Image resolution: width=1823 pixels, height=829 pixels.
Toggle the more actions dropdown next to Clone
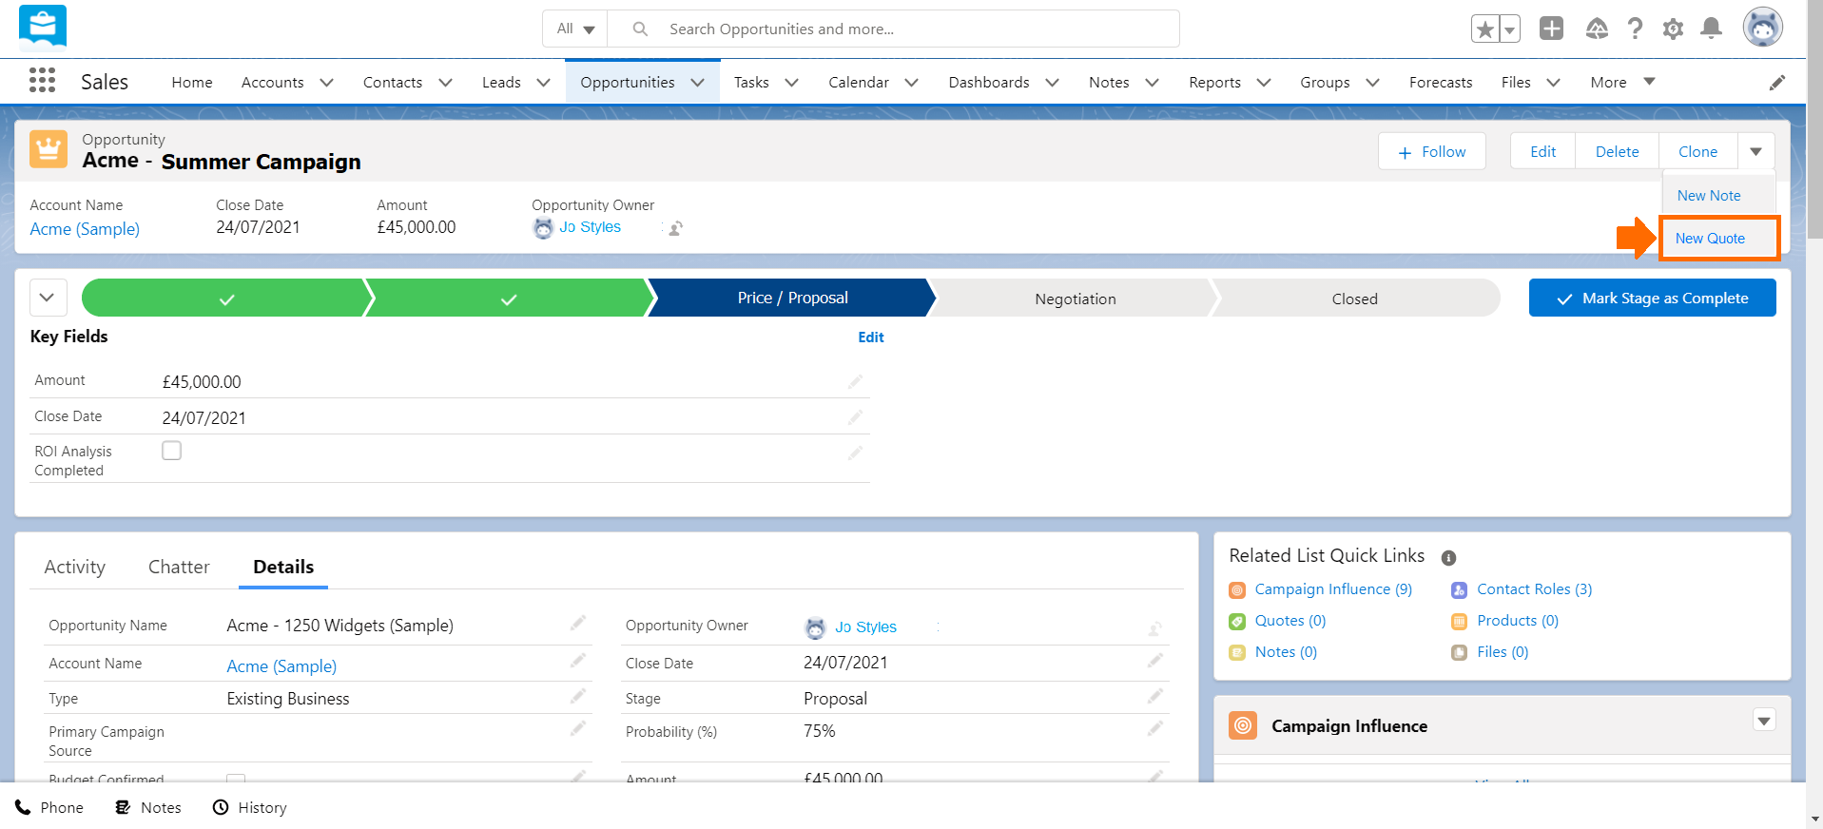pyautogui.click(x=1755, y=151)
